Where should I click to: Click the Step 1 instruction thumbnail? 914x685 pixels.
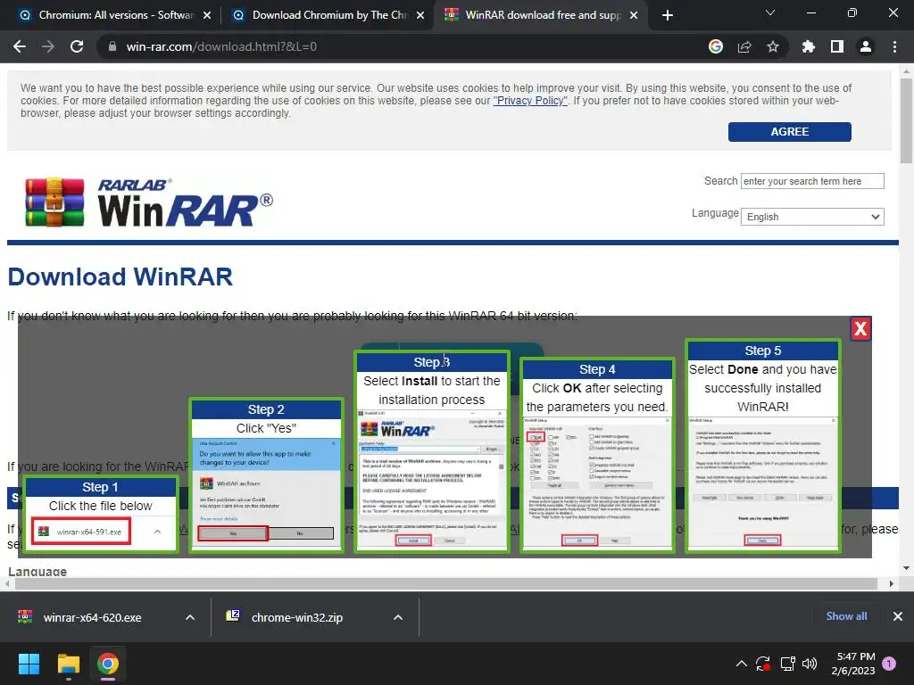(101, 514)
